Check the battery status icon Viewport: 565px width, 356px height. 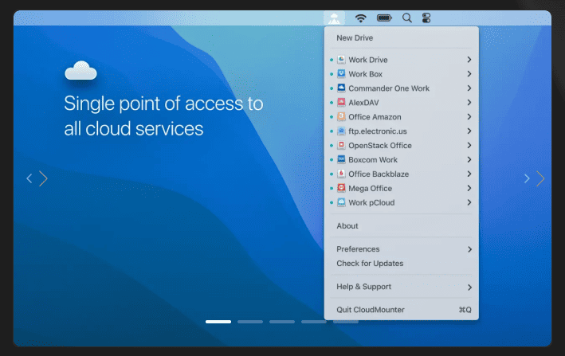[384, 18]
